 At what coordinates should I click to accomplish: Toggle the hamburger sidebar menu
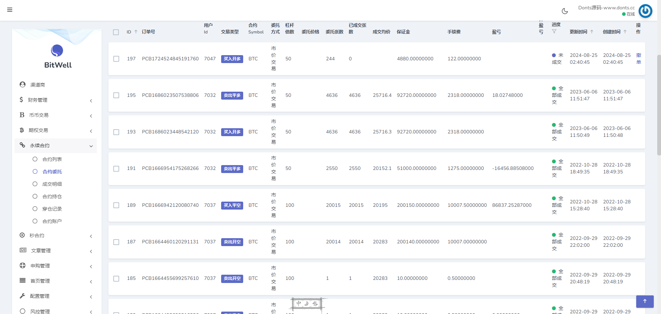point(10,10)
